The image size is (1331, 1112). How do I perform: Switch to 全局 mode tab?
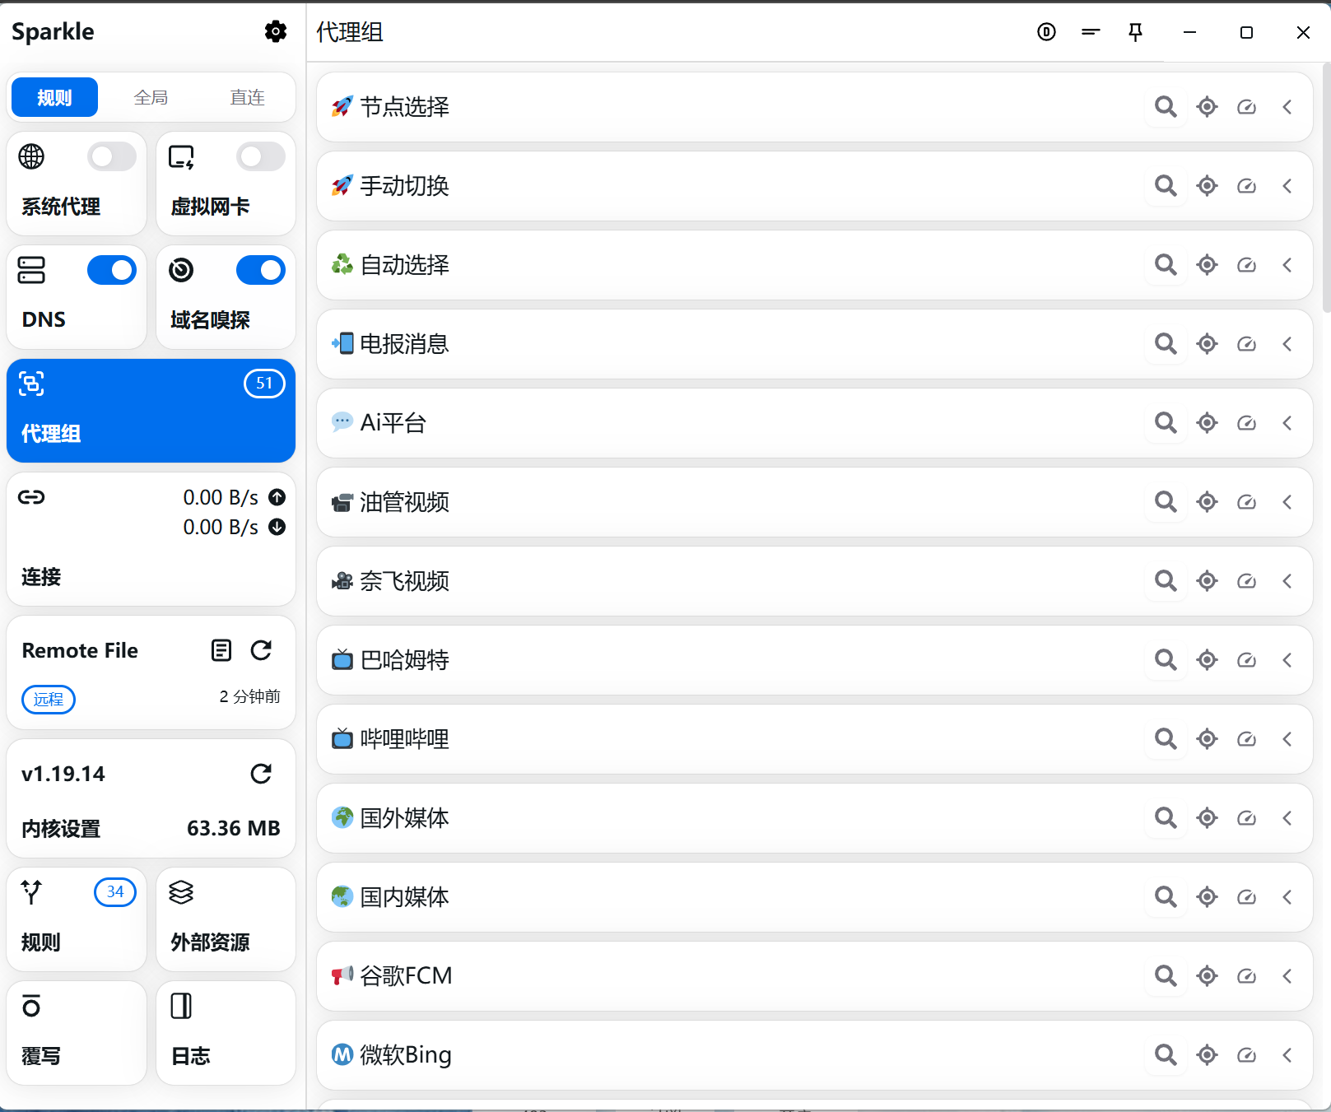click(x=151, y=97)
